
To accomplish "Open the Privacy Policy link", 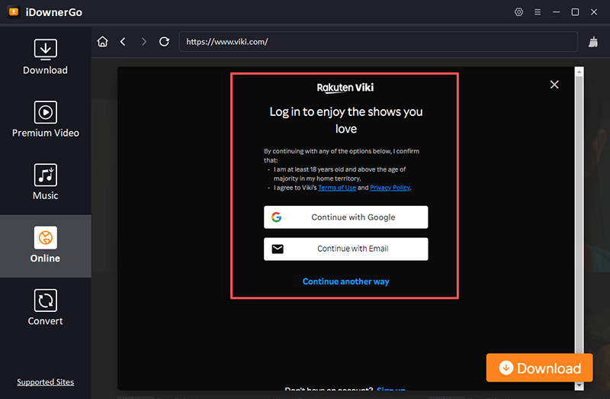I will (x=390, y=188).
